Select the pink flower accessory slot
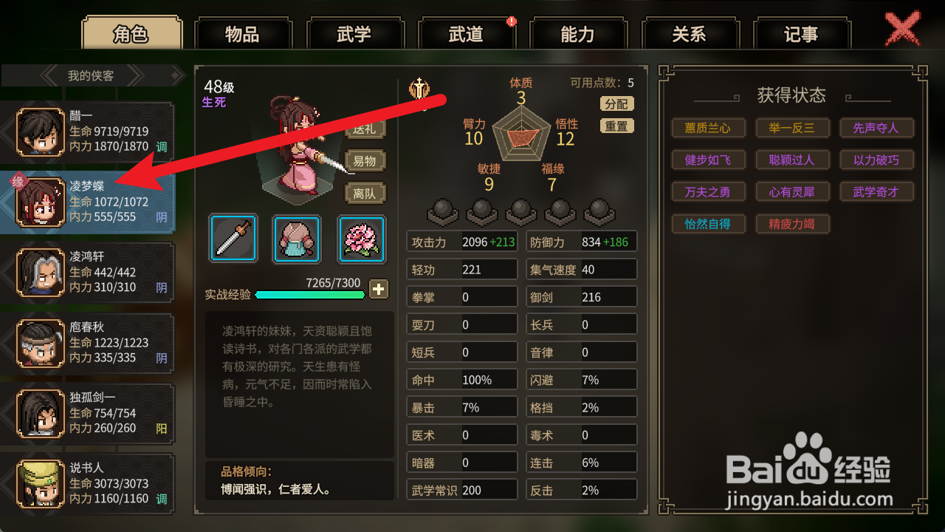 tap(362, 239)
